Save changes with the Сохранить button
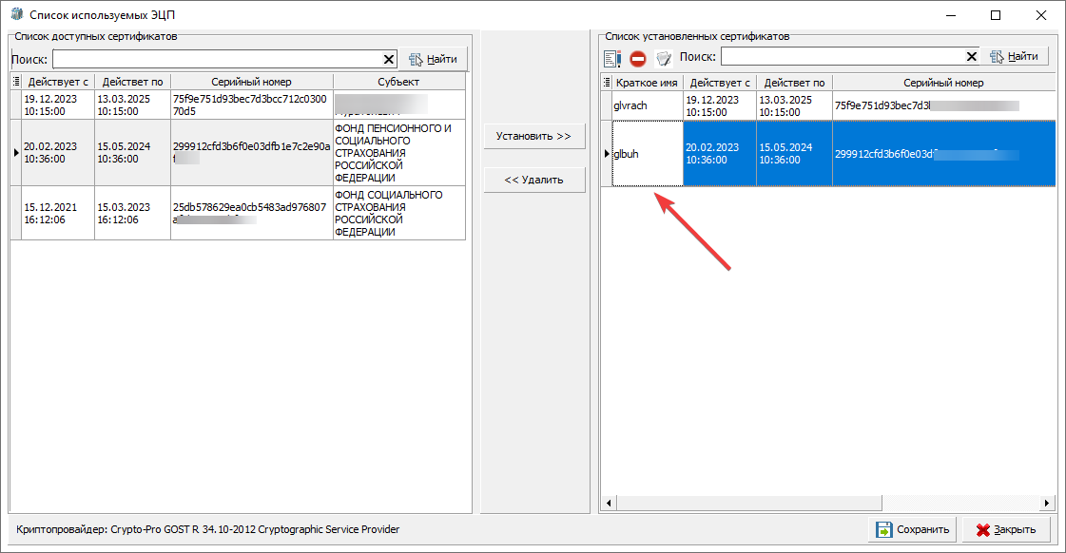The height and width of the screenshot is (553, 1066). coord(912,529)
